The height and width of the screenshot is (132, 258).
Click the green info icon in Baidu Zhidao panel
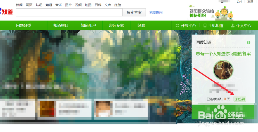[x=248, y=43]
